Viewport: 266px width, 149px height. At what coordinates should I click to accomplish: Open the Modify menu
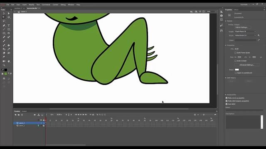point(32,5)
